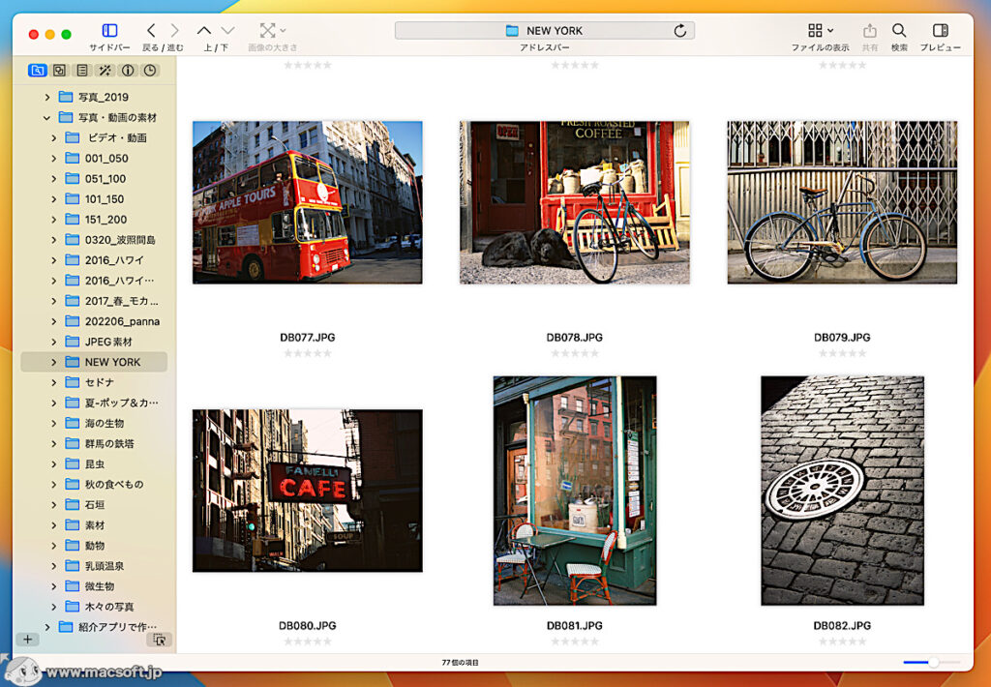Select the magic wand auto-edit icon

click(105, 70)
